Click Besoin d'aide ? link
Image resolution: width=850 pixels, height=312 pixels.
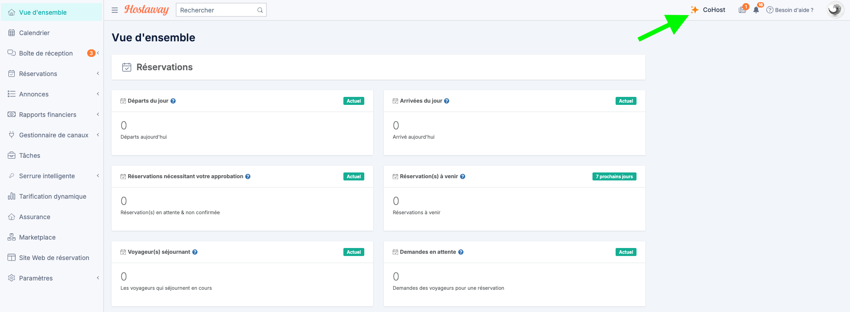[794, 10]
